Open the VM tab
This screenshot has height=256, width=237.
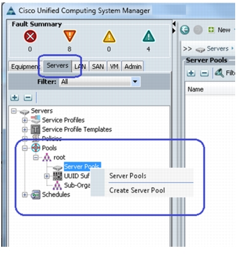pyautogui.click(x=114, y=66)
